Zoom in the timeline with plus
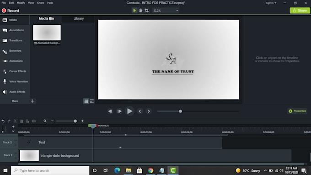 82,121
